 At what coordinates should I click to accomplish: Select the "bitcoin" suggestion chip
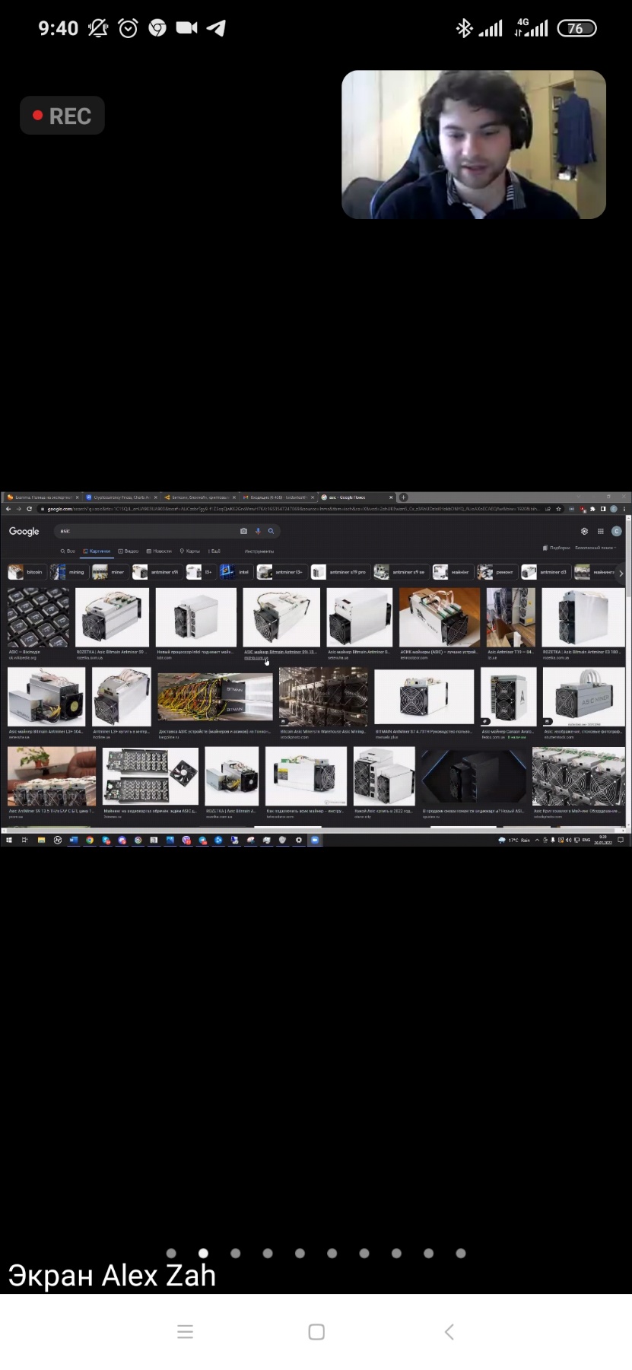pos(27,572)
